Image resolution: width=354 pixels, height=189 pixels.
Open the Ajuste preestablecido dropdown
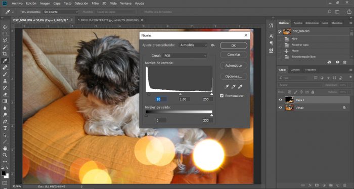click(193, 45)
